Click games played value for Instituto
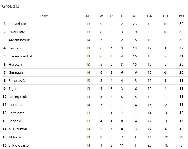The image size is (188, 149). pos(88,105)
